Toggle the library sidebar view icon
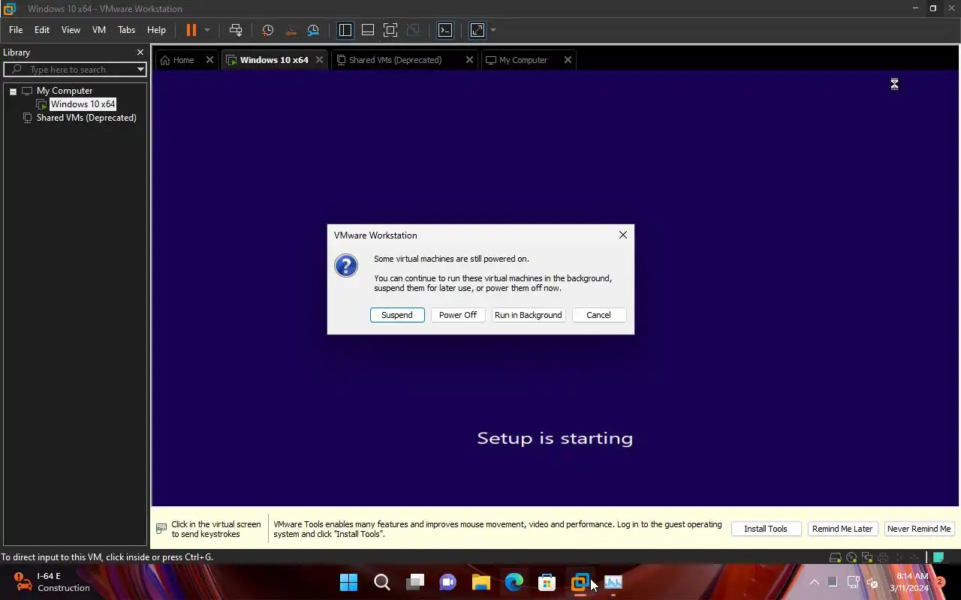Image resolution: width=961 pixels, height=600 pixels. click(x=345, y=30)
